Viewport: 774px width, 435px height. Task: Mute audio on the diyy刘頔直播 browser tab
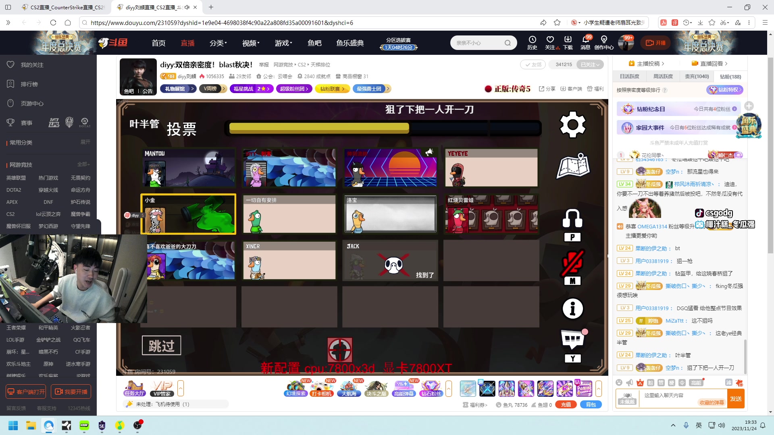tap(187, 7)
